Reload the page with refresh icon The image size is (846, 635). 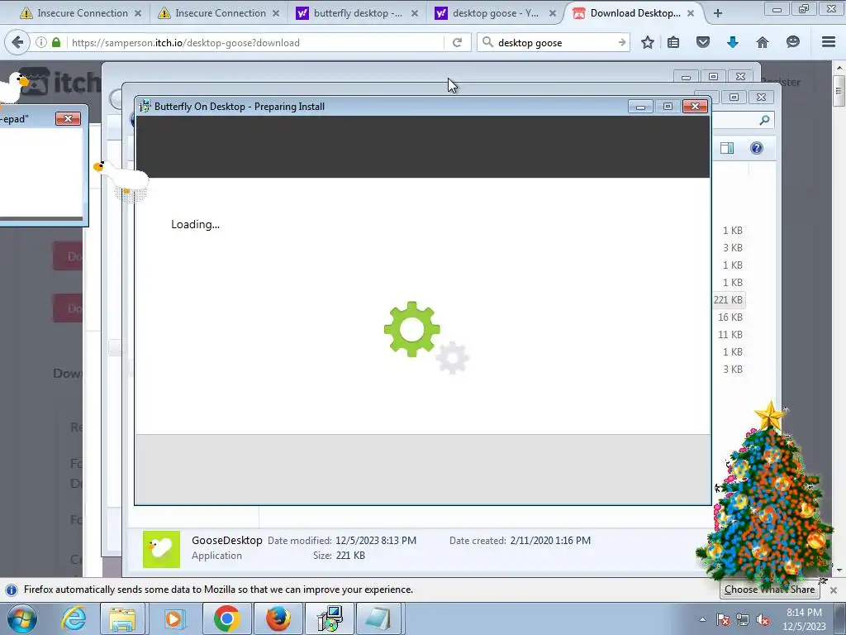pos(457,43)
